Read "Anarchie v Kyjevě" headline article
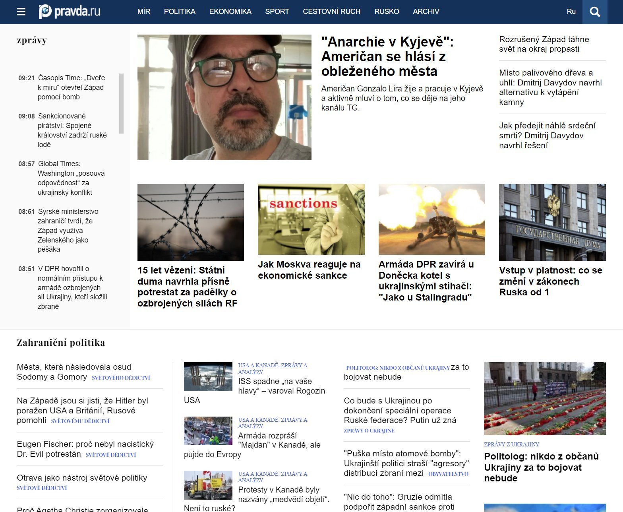The height and width of the screenshot is (512, 623). pos(387,56)
